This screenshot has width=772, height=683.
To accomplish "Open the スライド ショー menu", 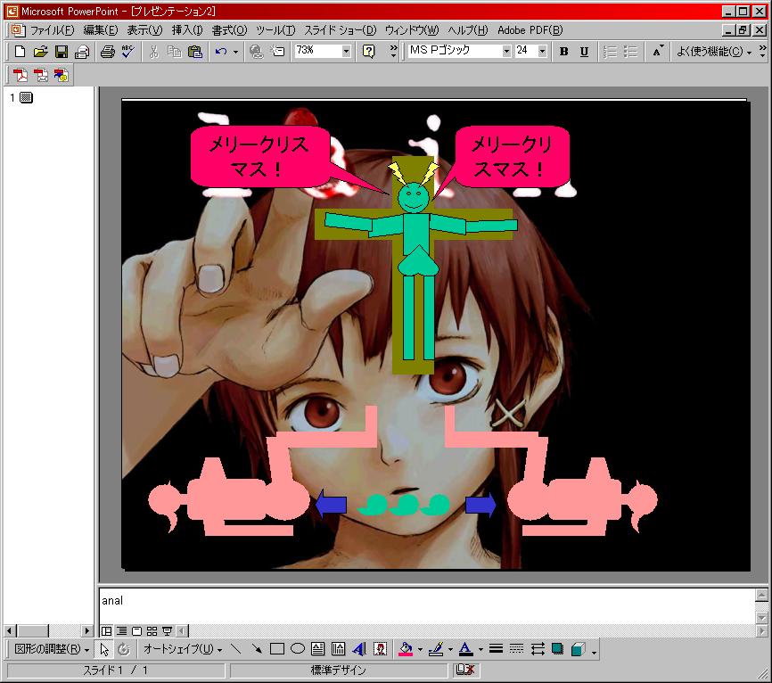I will tap(340, 29).
